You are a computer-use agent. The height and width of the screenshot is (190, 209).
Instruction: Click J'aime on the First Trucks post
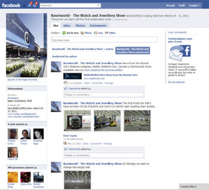click(x=85, y=144)
